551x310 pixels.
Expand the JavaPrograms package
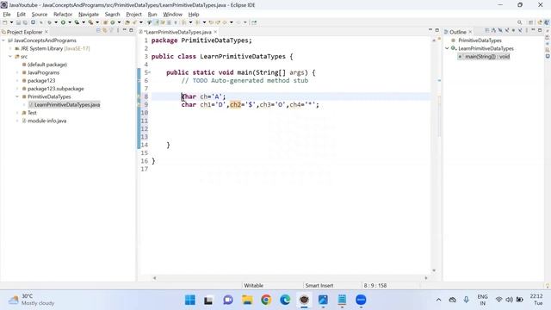coord(17,72)
